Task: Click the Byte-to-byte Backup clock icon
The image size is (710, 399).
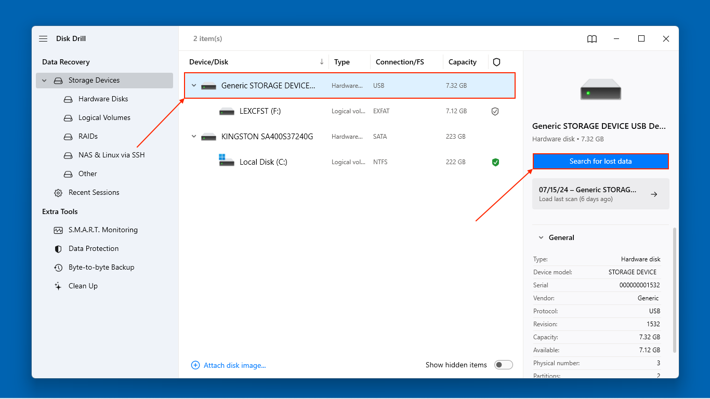Action: pyautogui.click(x=58, y=268)
